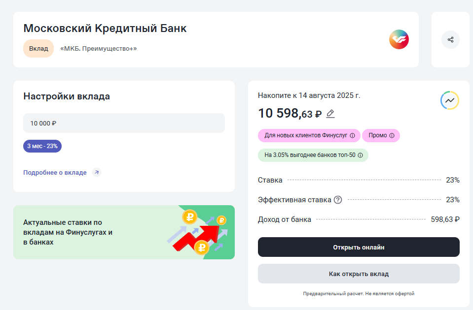This screenshot has width=473, height=310.
Task: Click the Вклад category tag
Action: point(38,49)
